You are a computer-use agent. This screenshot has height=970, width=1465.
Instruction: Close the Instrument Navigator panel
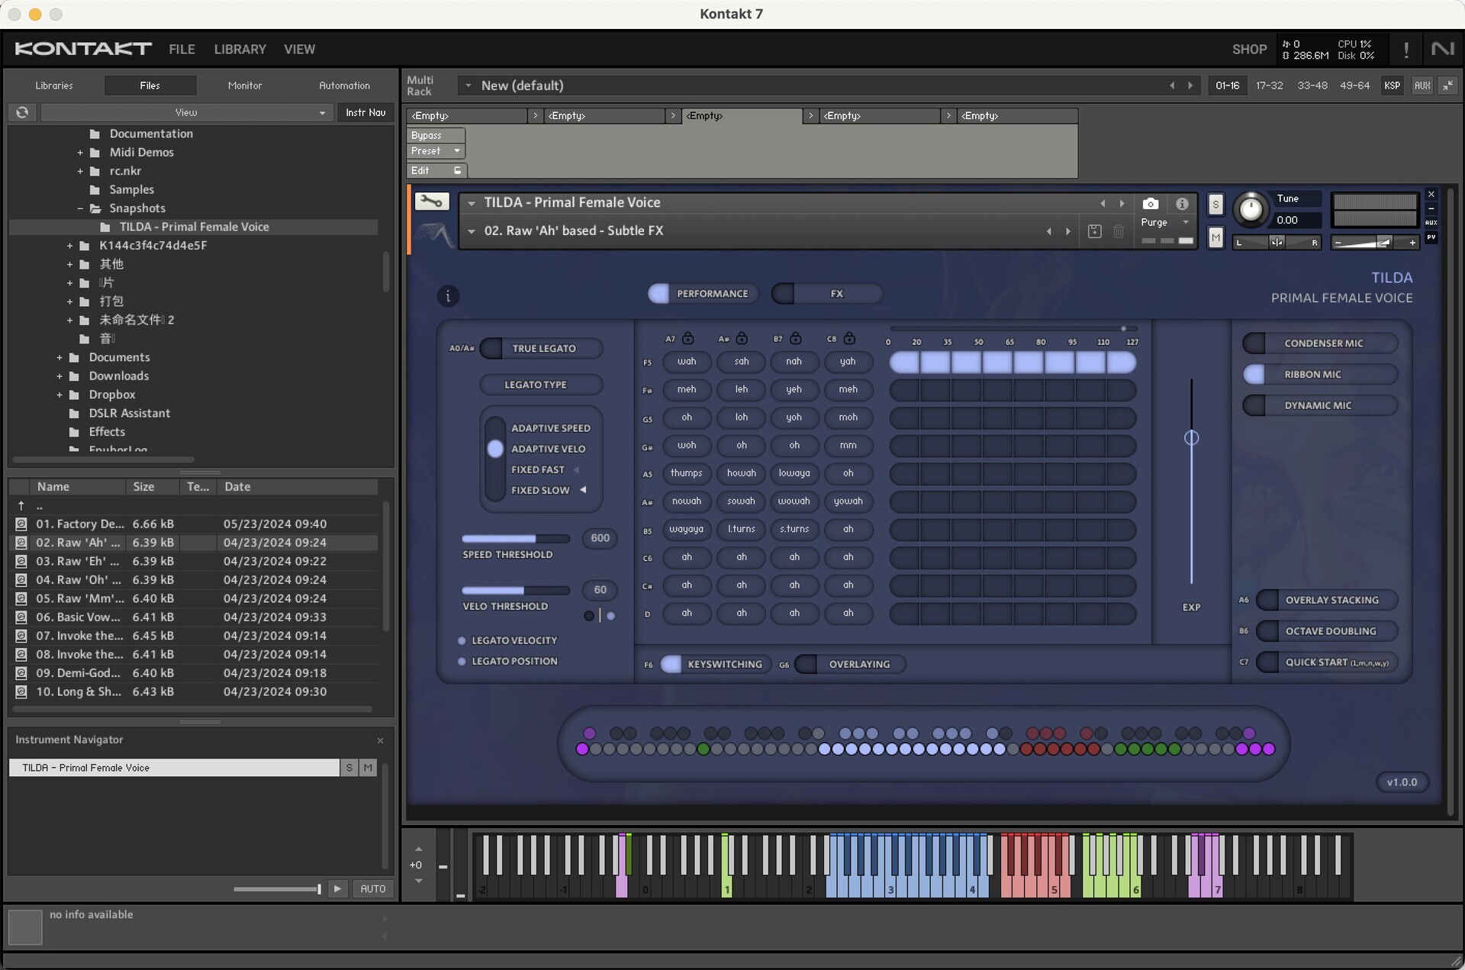[380, 740]
